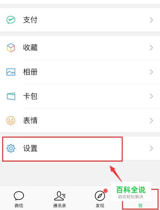Tap the chat bubble 微信 icon
Viewport: 160px width, 210px height.
coord(19,196)
